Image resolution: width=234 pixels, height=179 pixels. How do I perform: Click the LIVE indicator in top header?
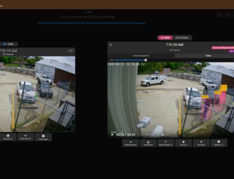coord(88,12)
